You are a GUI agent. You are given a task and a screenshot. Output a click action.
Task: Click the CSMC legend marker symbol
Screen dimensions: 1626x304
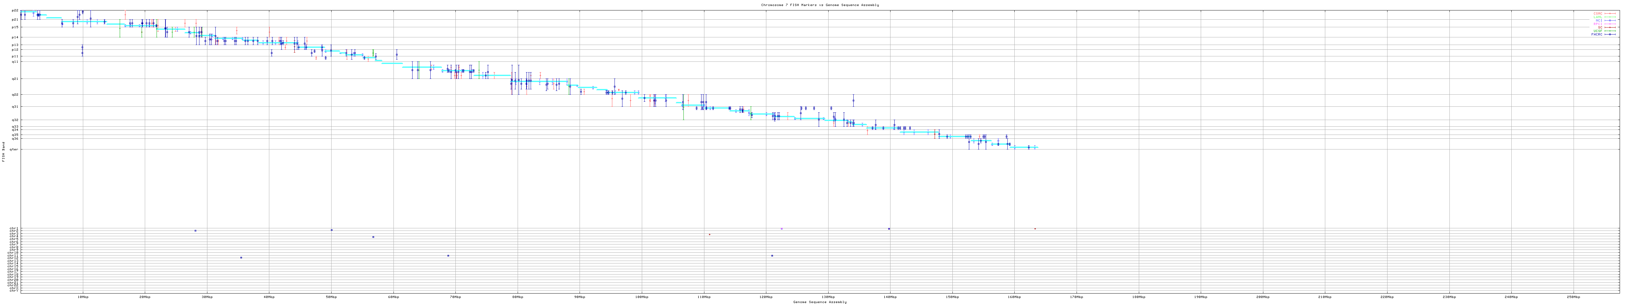[1610, 13]
